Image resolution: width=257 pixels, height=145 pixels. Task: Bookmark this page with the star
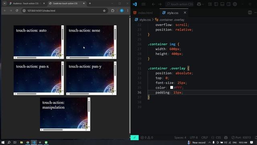pos(104,11)
